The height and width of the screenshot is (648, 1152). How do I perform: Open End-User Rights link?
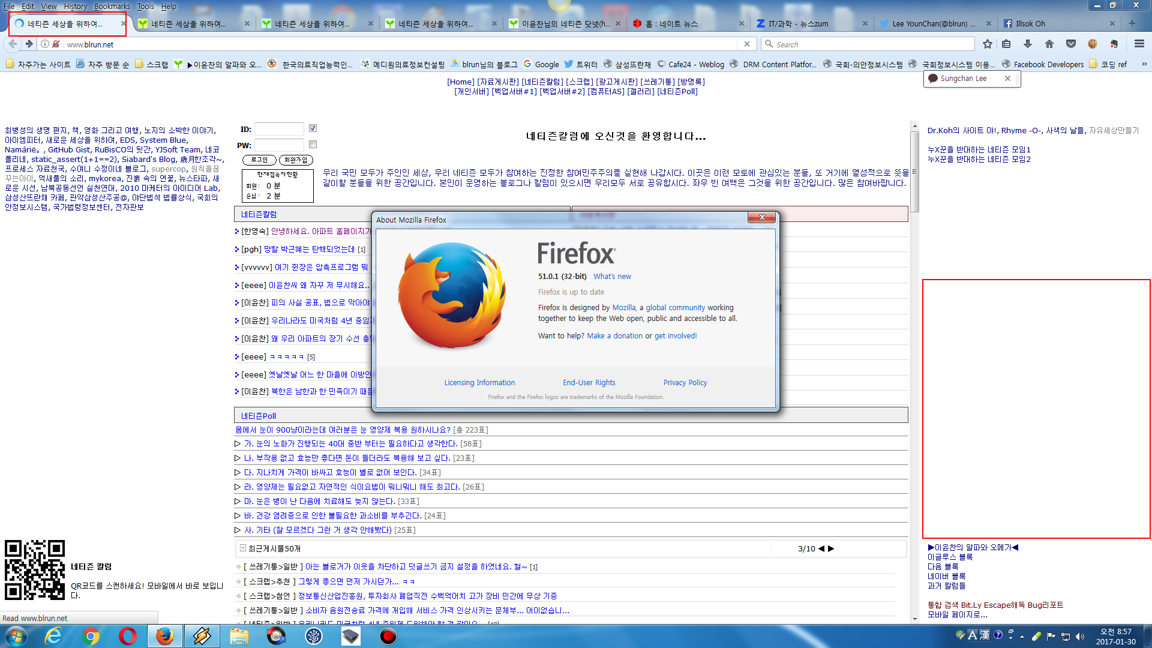589,383
